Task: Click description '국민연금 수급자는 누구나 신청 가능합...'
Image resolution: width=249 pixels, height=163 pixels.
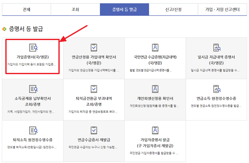Action: tap(93, 147)
